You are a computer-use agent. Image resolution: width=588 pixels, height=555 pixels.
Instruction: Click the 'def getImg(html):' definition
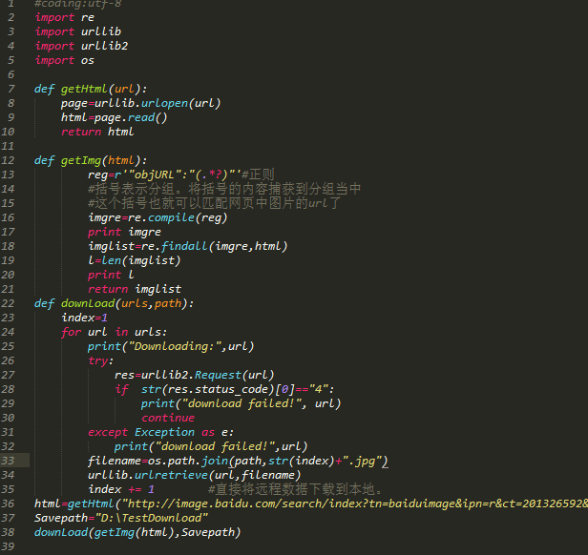coord(91,160)
